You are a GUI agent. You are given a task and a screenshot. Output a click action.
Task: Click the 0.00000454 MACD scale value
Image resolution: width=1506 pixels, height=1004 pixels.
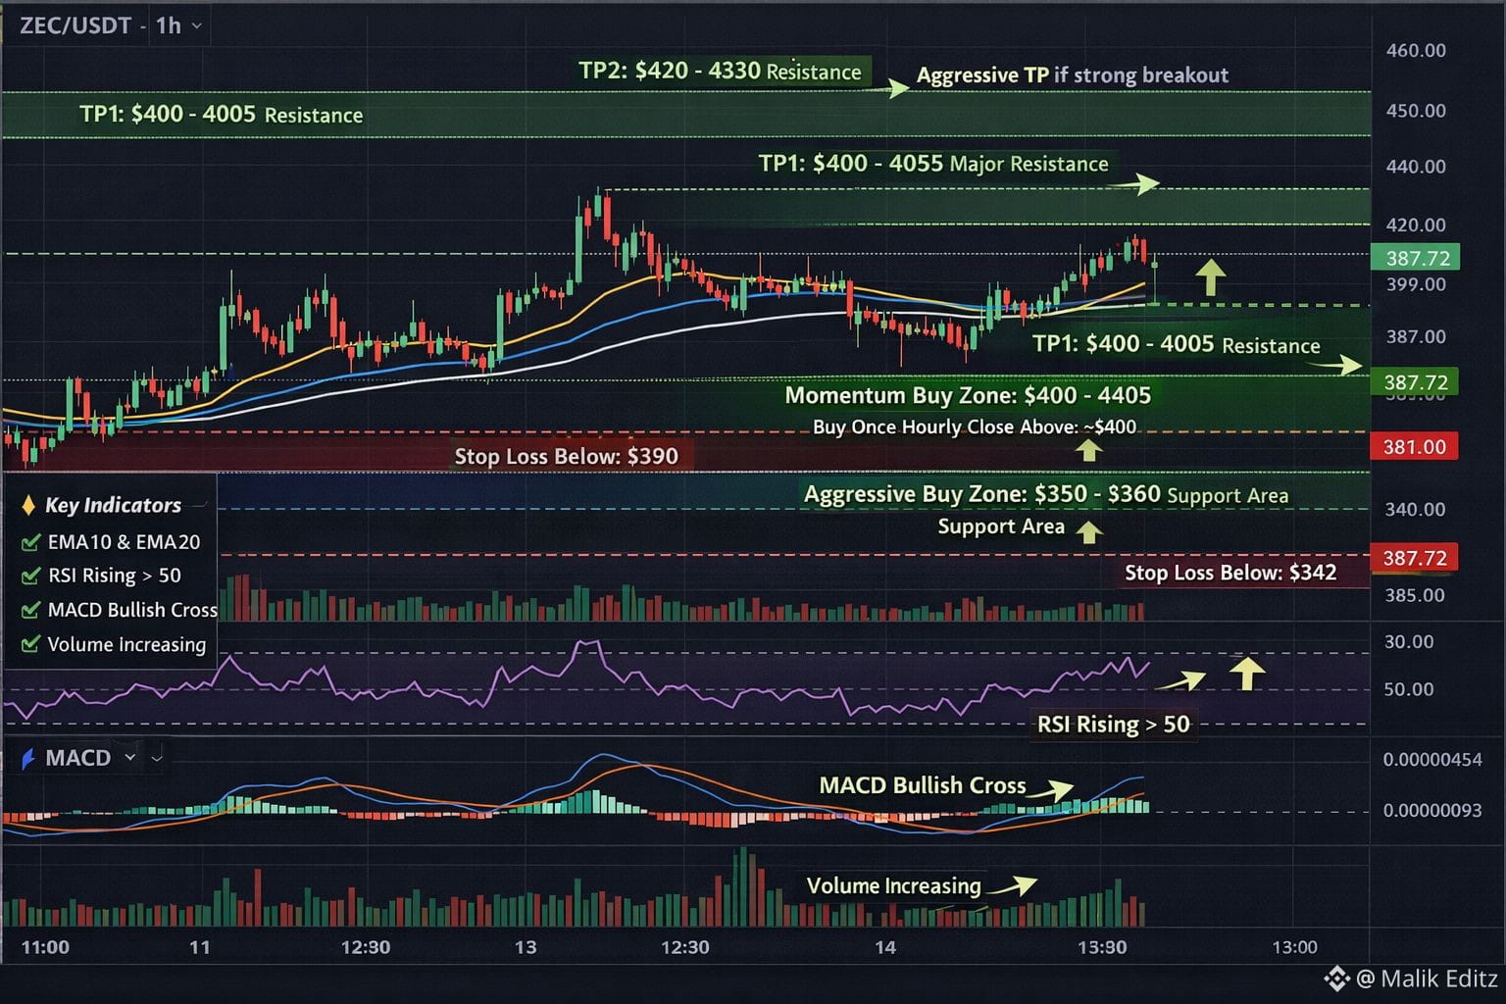[1432, 760]
